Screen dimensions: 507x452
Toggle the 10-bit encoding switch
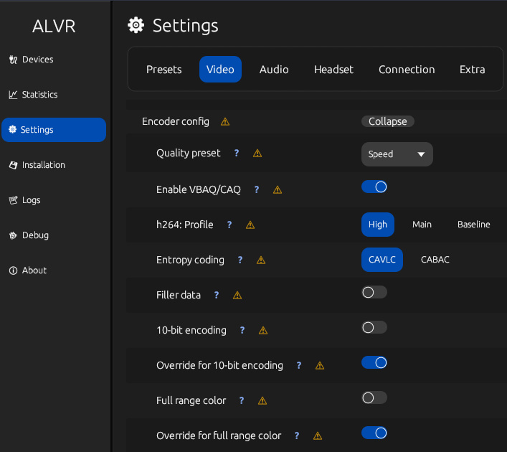coord(374,327)
